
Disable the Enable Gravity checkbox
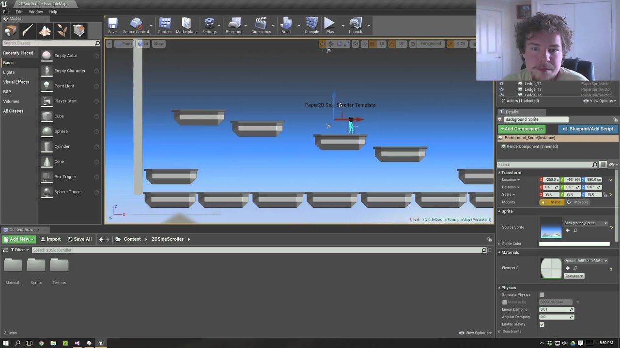tap(542, 324)
